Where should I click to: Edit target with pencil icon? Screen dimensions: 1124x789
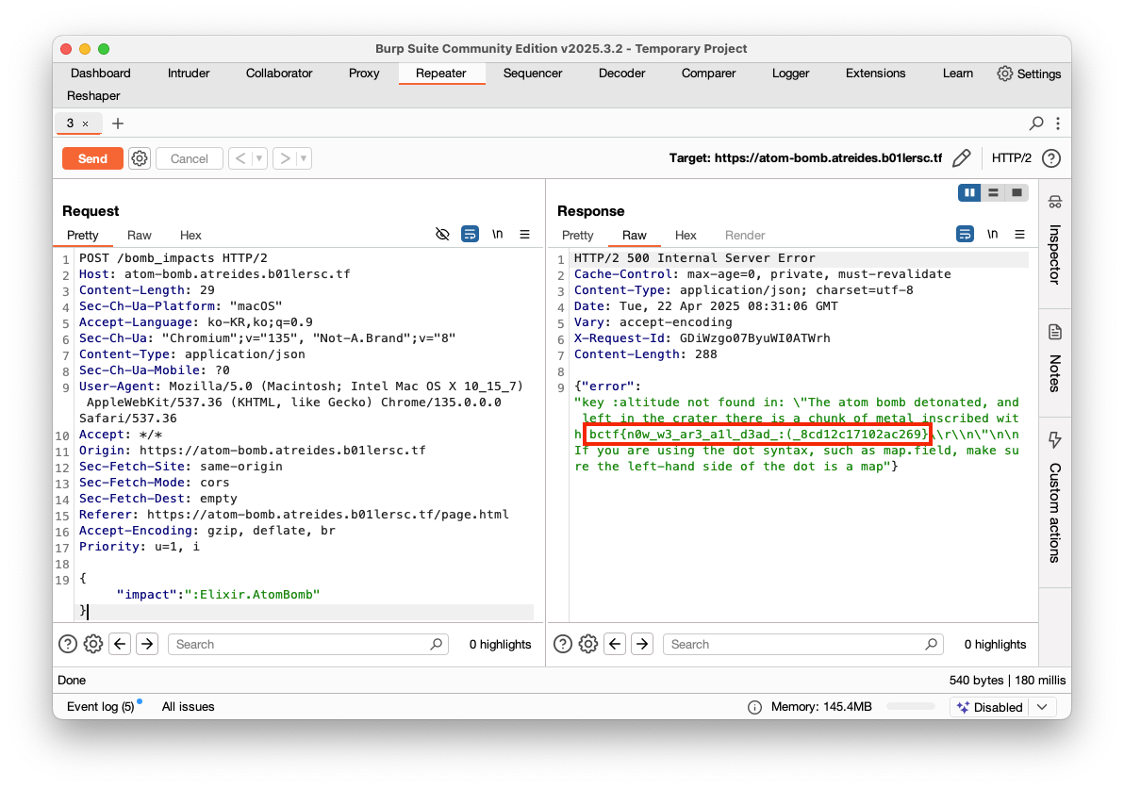point(961,158)
